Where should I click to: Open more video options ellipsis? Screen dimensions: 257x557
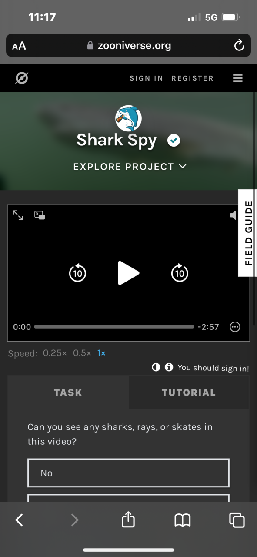235,327
